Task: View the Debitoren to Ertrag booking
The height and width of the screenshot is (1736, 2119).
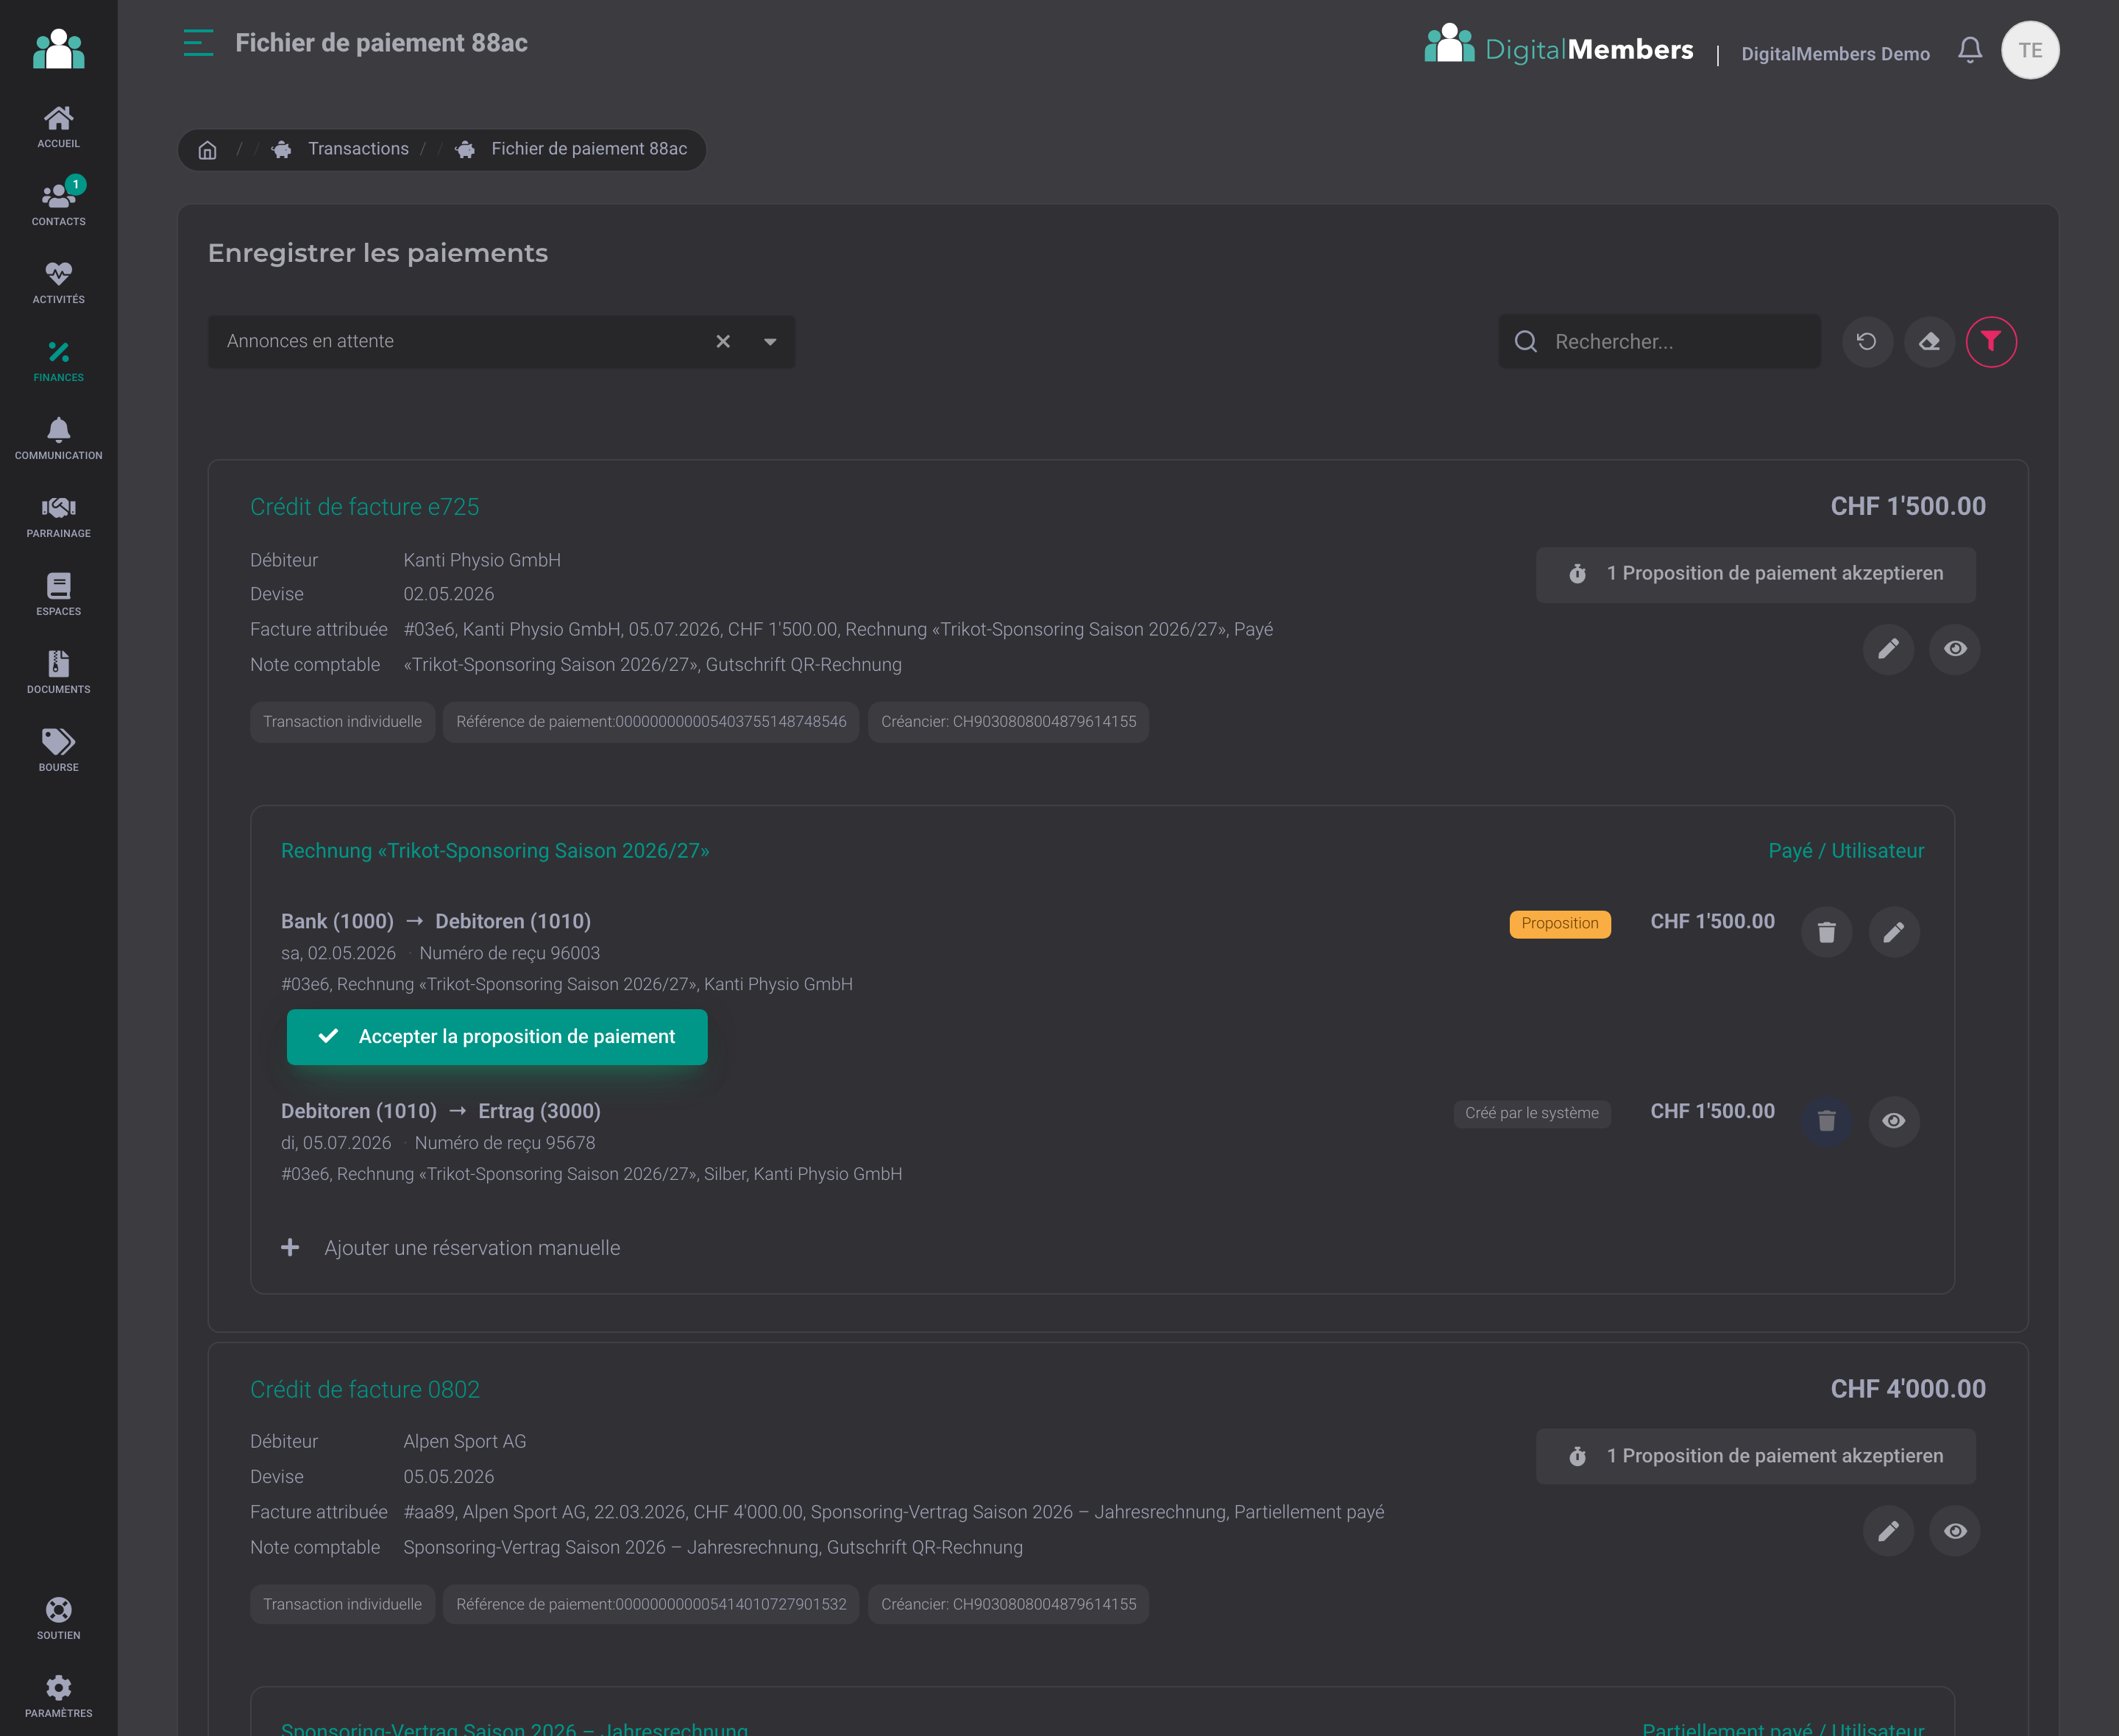Action: coord(1893,1121)
